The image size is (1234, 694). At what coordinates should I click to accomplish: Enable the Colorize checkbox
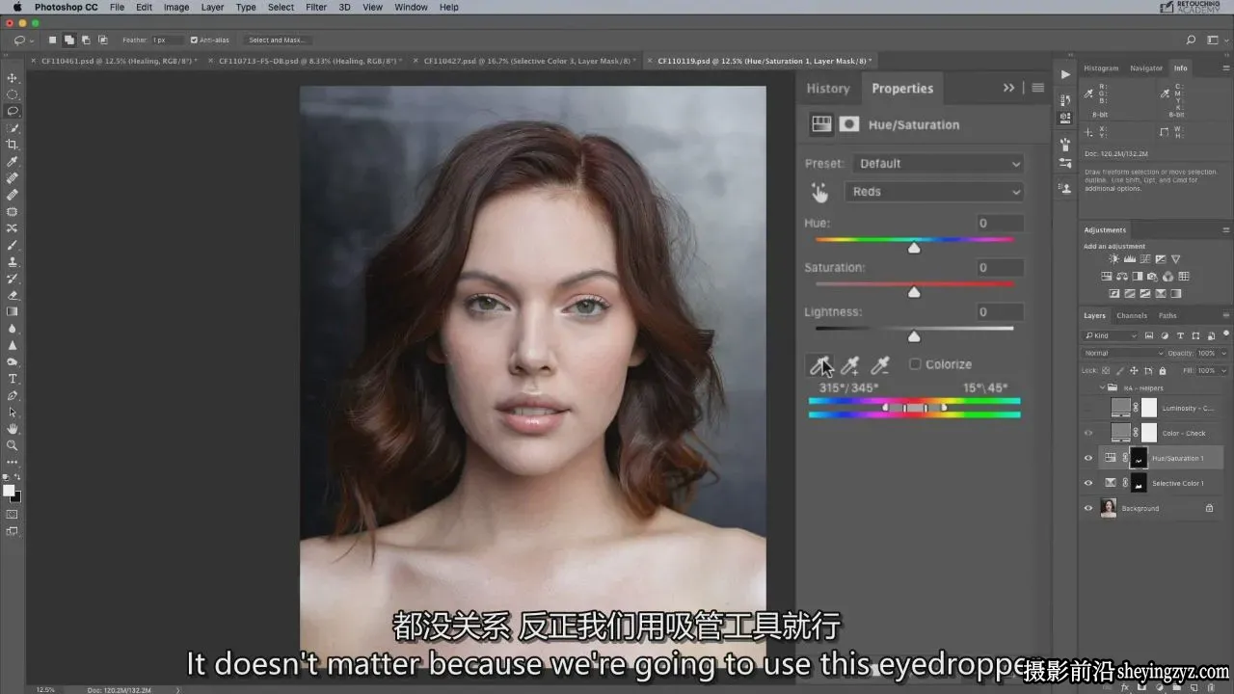tap(915, 364)
